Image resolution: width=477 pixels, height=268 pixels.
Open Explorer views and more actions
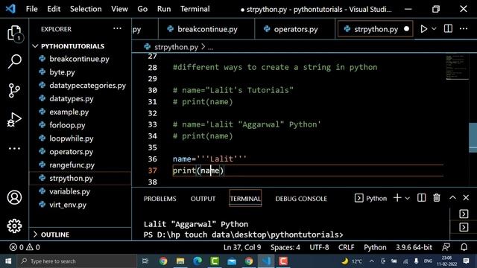coord(117,29)
